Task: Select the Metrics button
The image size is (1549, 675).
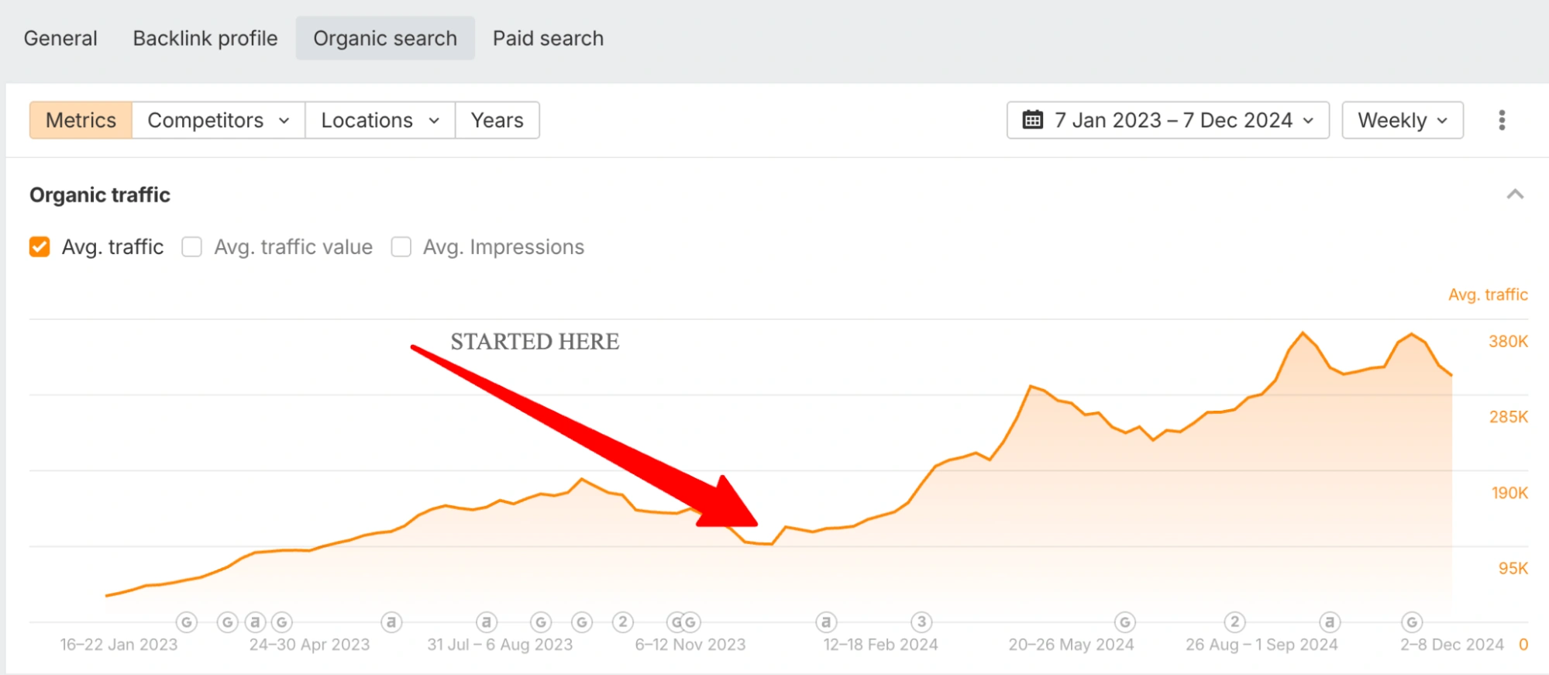Action: coord(81,120)
